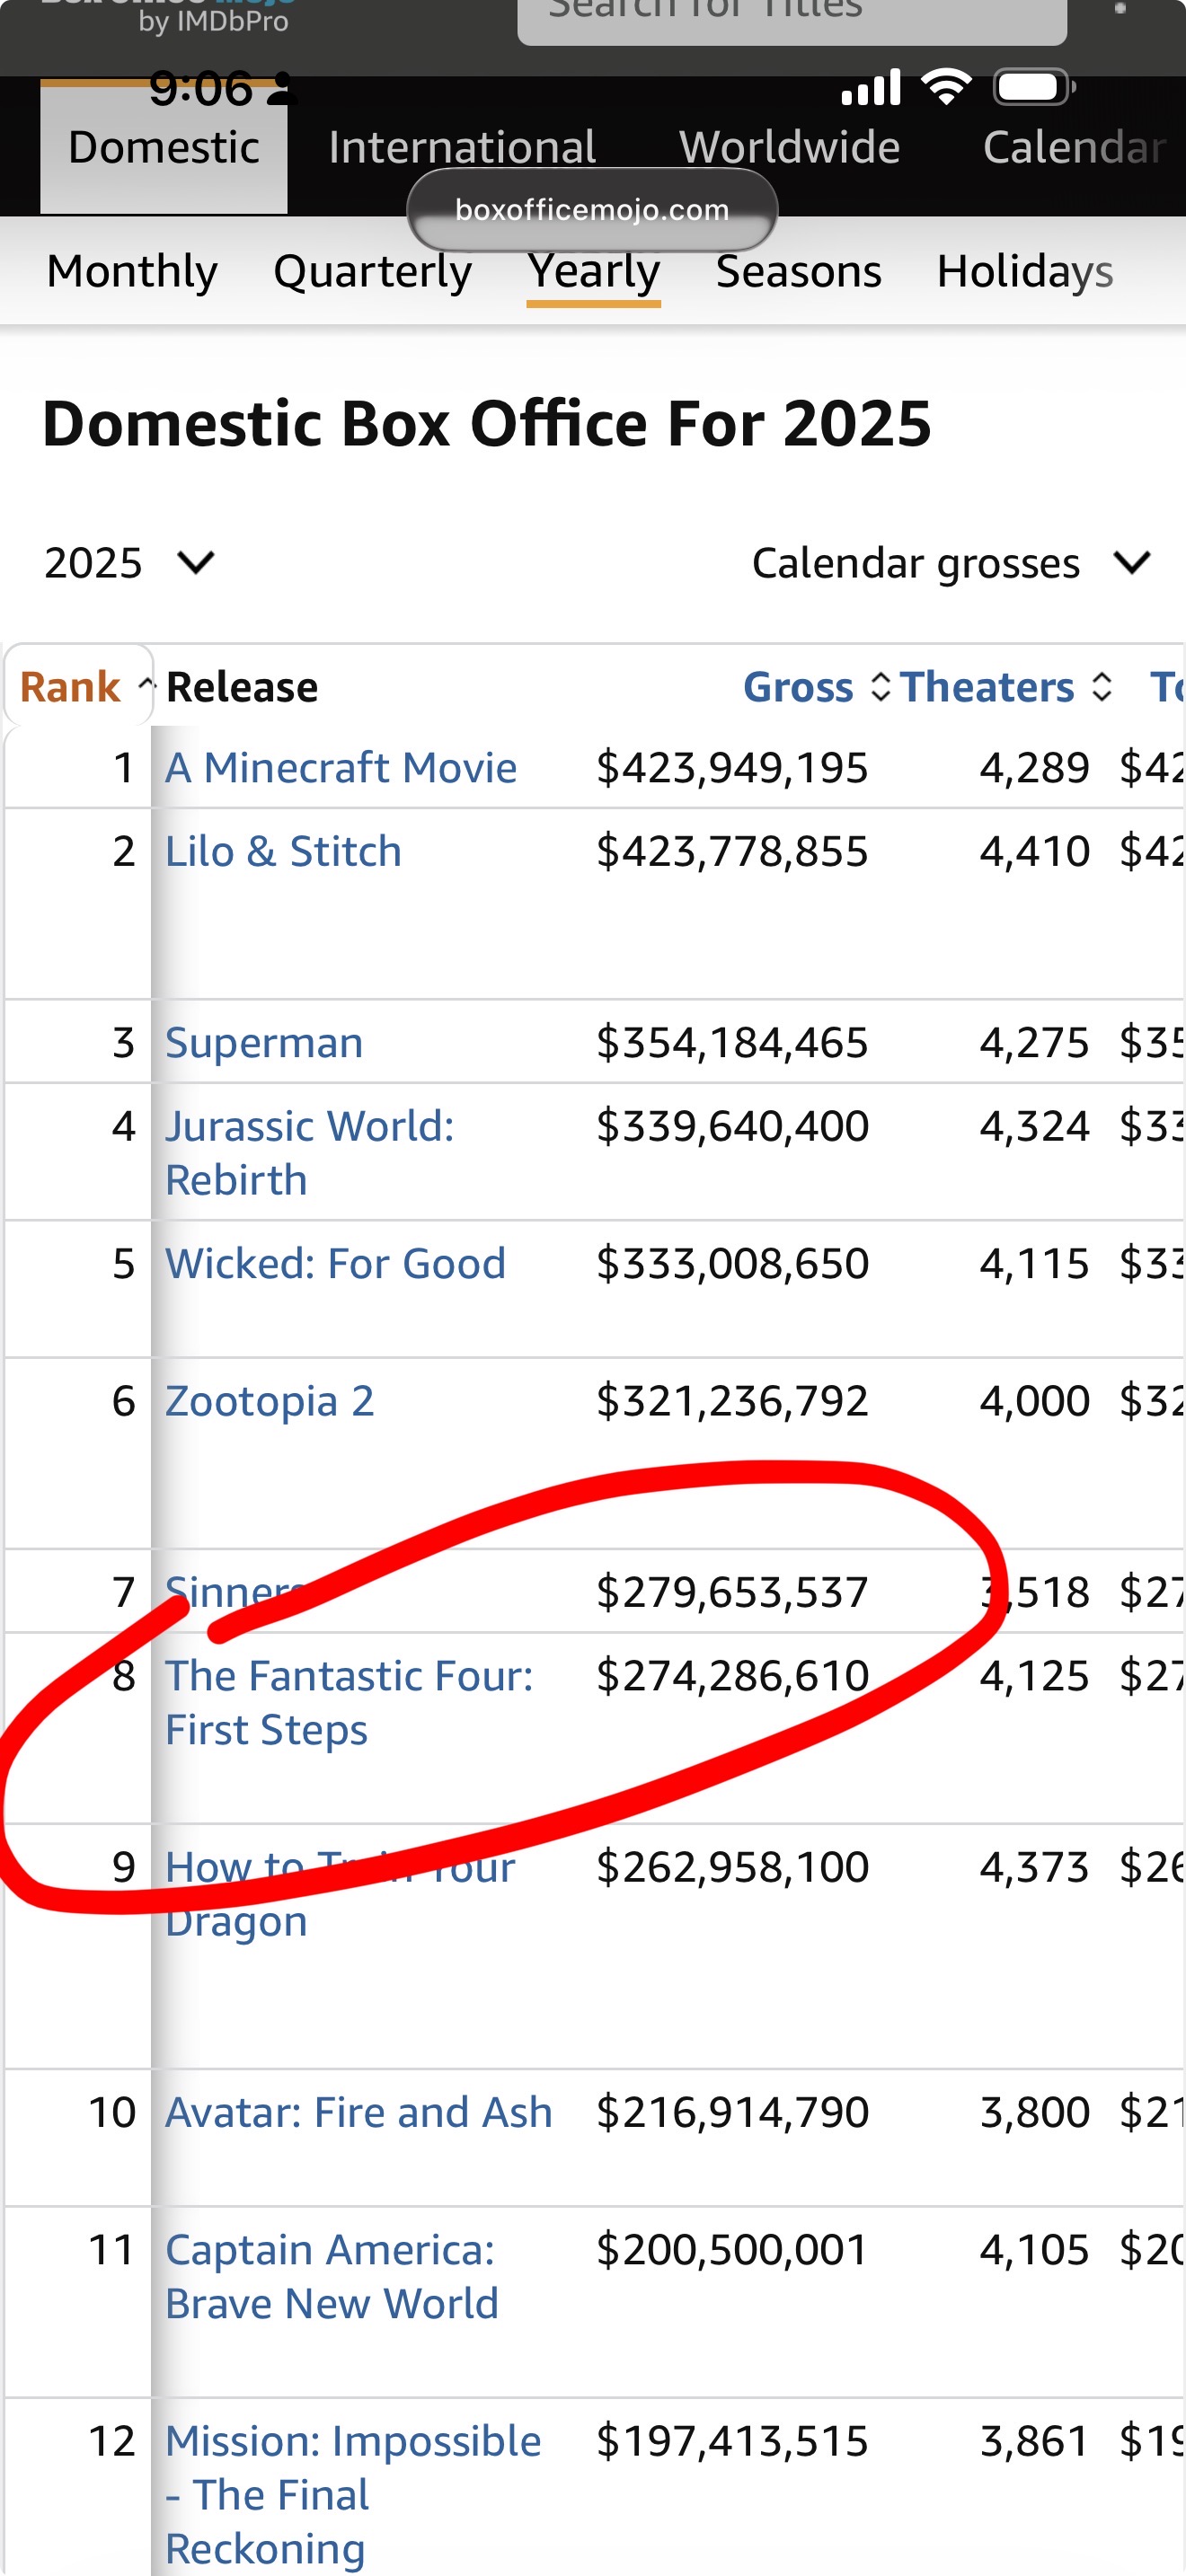Click the Gross column sort arrows

(x=880, y=687)
